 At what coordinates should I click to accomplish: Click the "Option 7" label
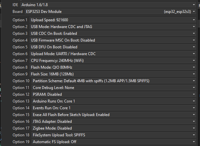click(20, 61)
